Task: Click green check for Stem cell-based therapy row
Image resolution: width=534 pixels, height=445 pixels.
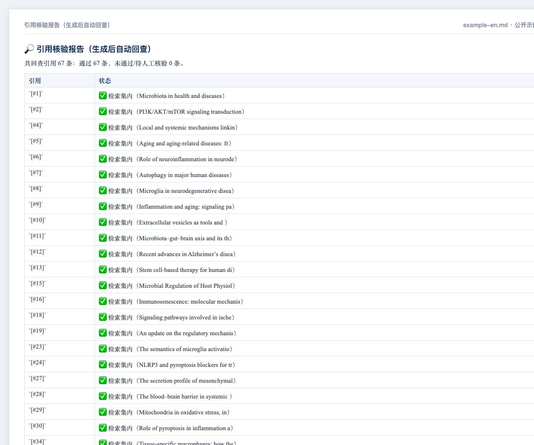Action: tap(103, 269)
